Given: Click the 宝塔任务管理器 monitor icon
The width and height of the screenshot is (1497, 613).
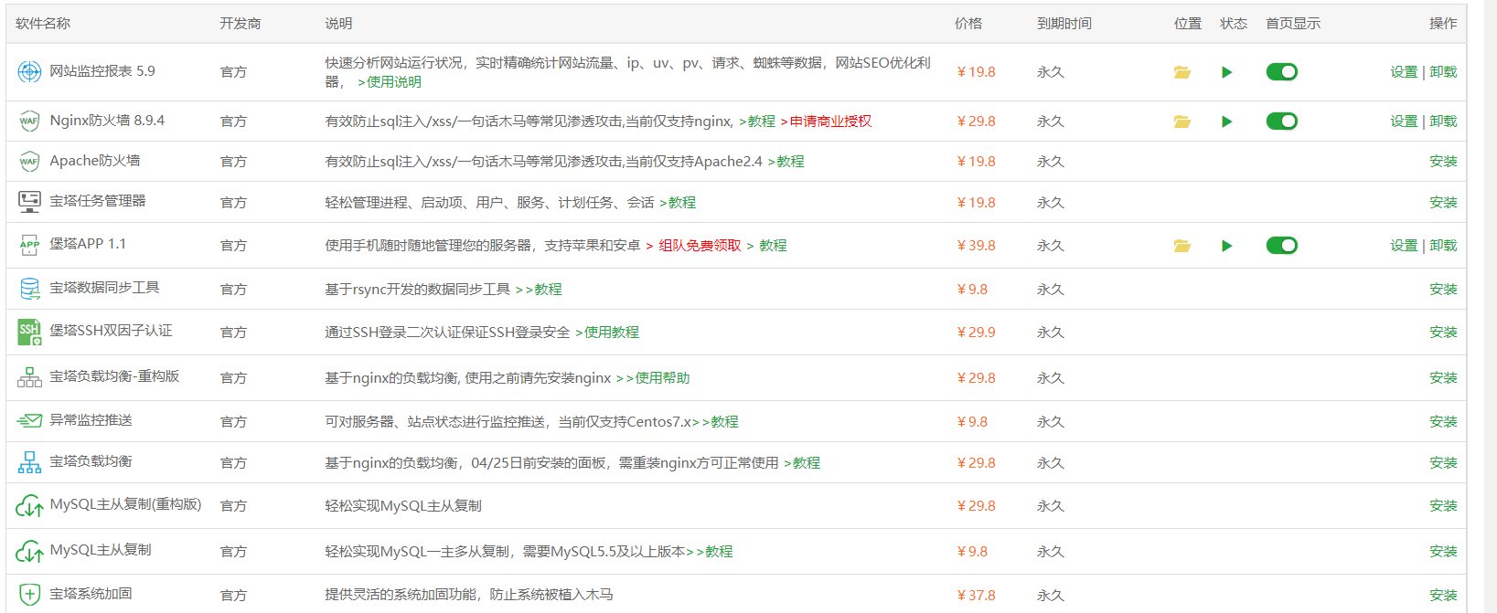Looking at the screenshot, I should pos(29,202).
